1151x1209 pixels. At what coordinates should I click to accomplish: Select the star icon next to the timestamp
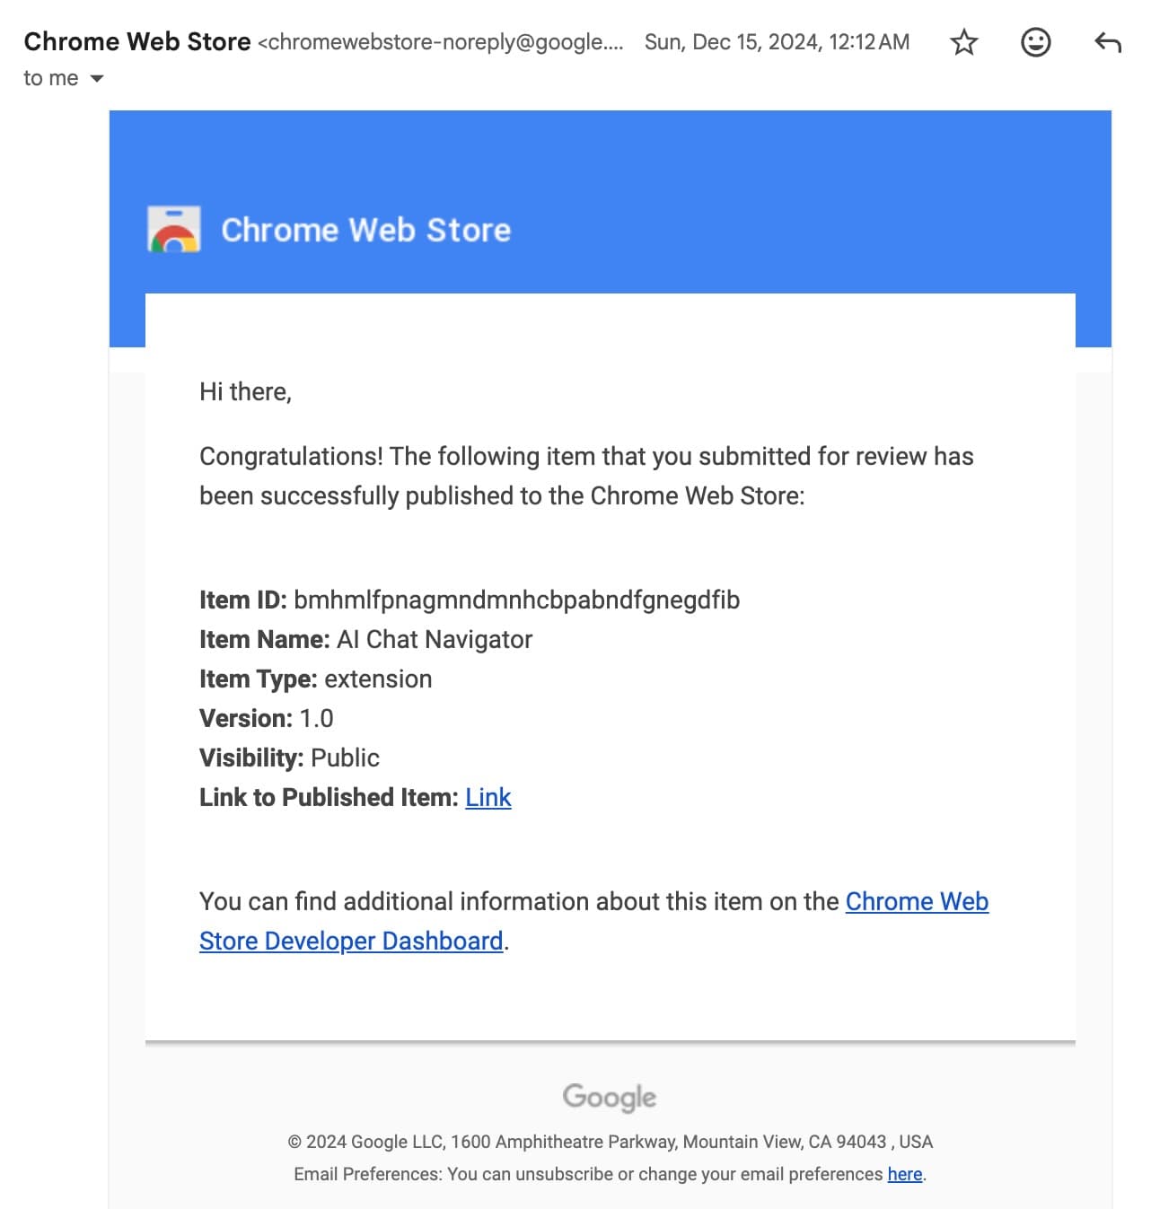click(x=963, y=41)
